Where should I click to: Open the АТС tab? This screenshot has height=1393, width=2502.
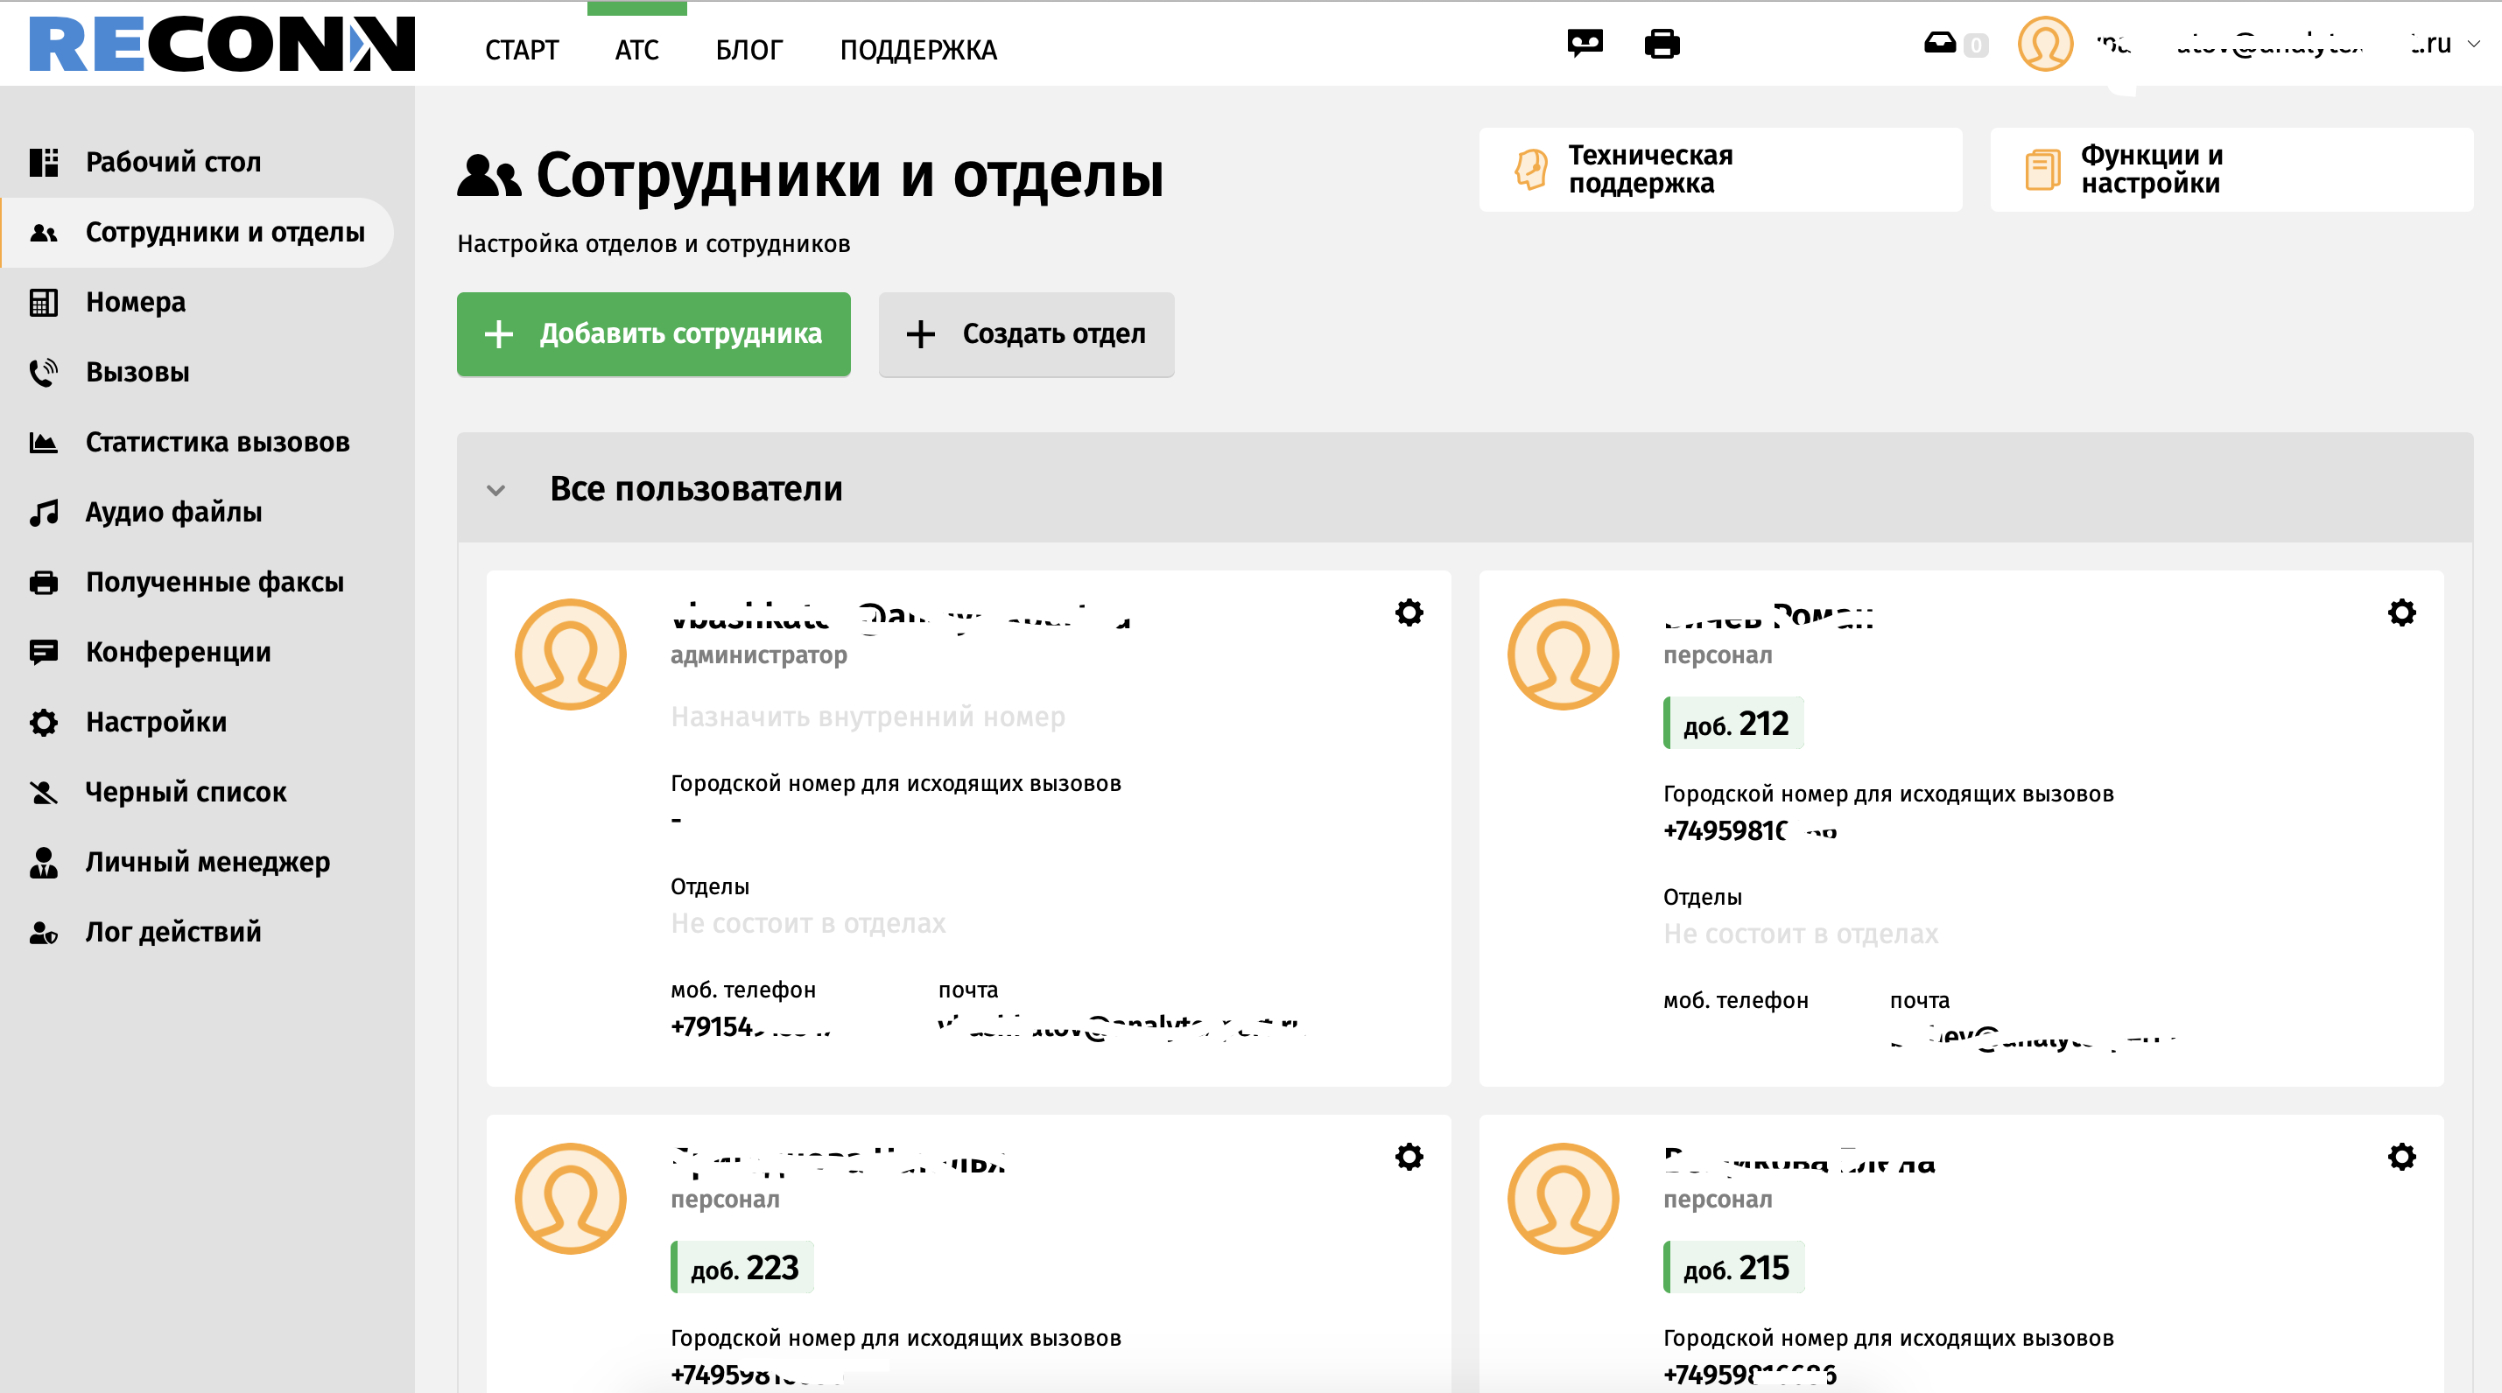(x=636, y=50)
